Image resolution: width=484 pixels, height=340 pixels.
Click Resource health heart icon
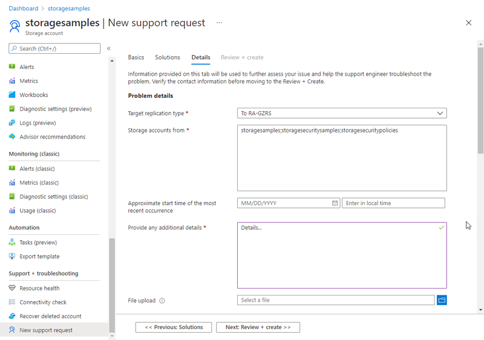coord(12,288)
